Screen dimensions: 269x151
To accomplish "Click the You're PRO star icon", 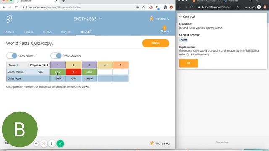I will coord(152,143).
